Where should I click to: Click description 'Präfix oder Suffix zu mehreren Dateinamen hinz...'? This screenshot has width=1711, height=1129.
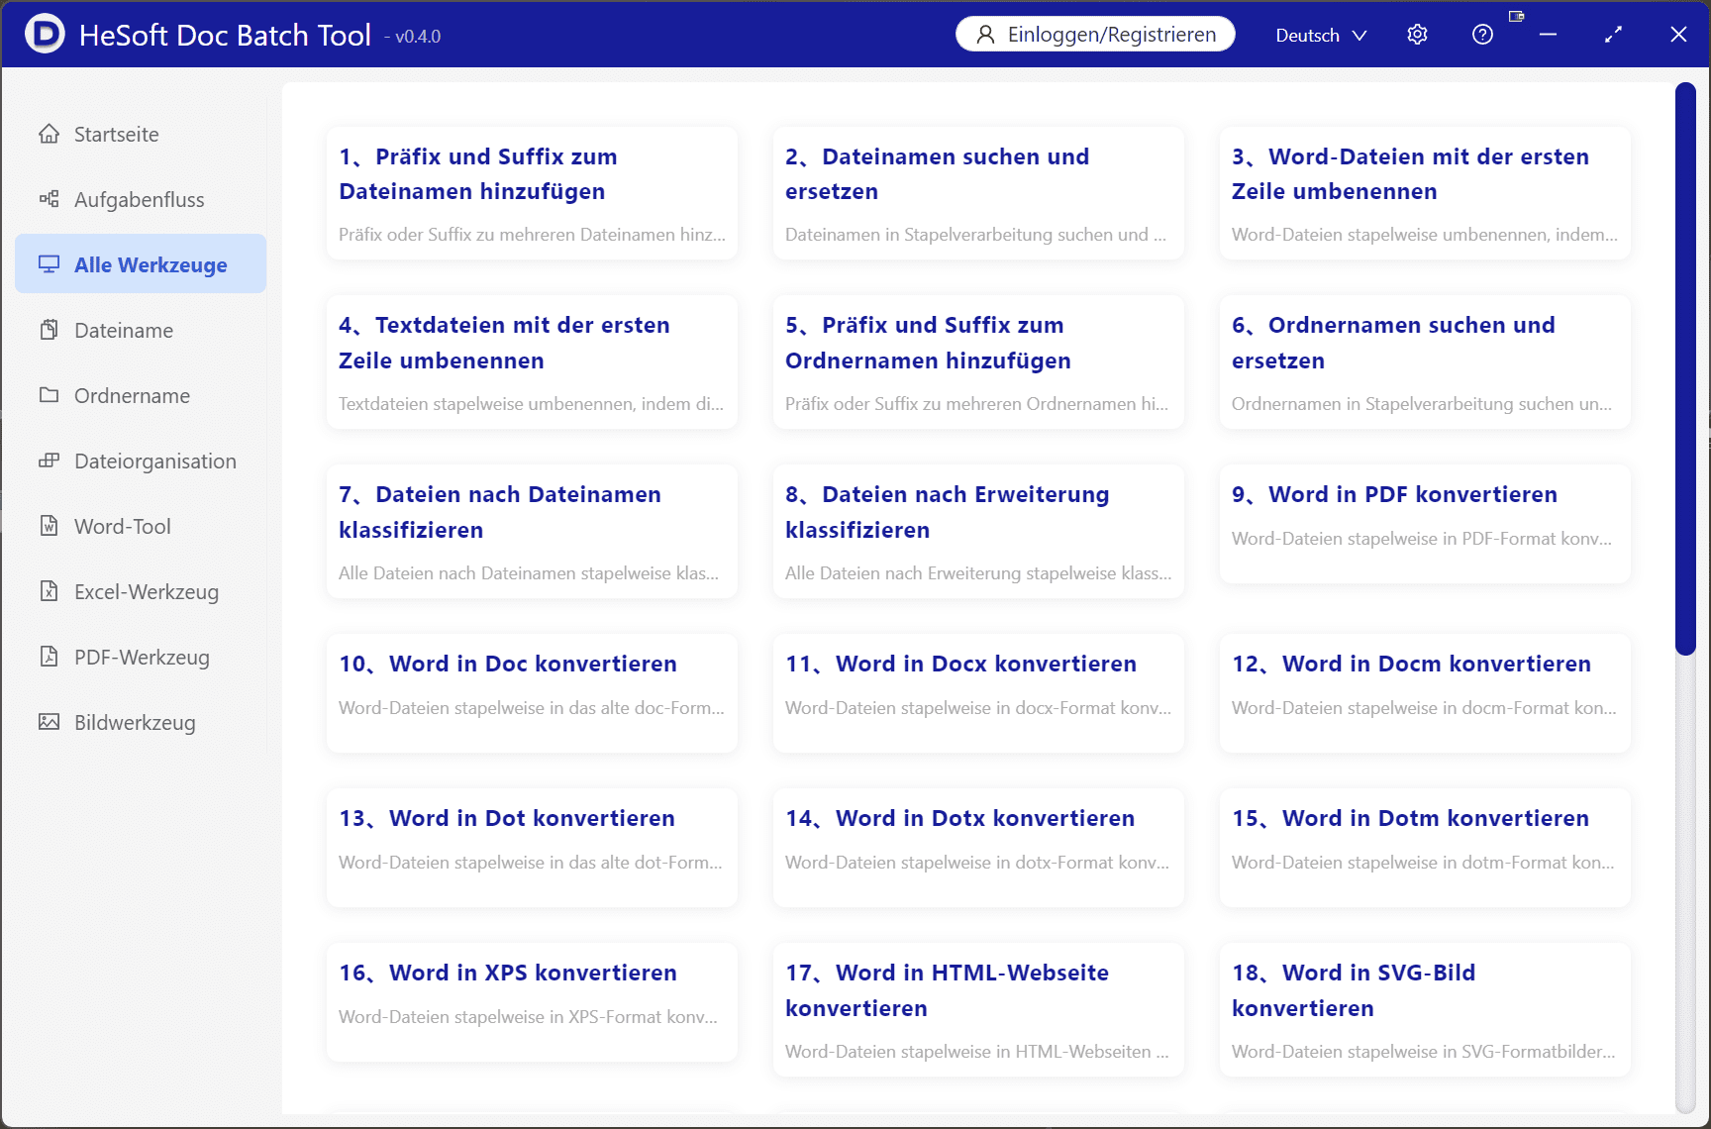coord(532,235)
